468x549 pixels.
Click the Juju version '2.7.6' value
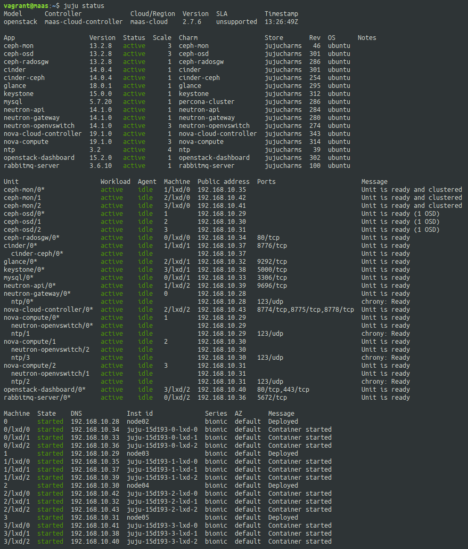[192, 22]
